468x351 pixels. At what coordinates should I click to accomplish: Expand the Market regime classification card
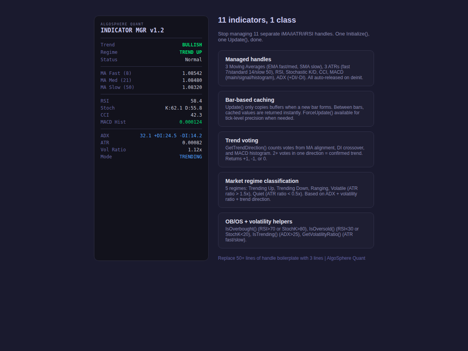click(296, 190)
